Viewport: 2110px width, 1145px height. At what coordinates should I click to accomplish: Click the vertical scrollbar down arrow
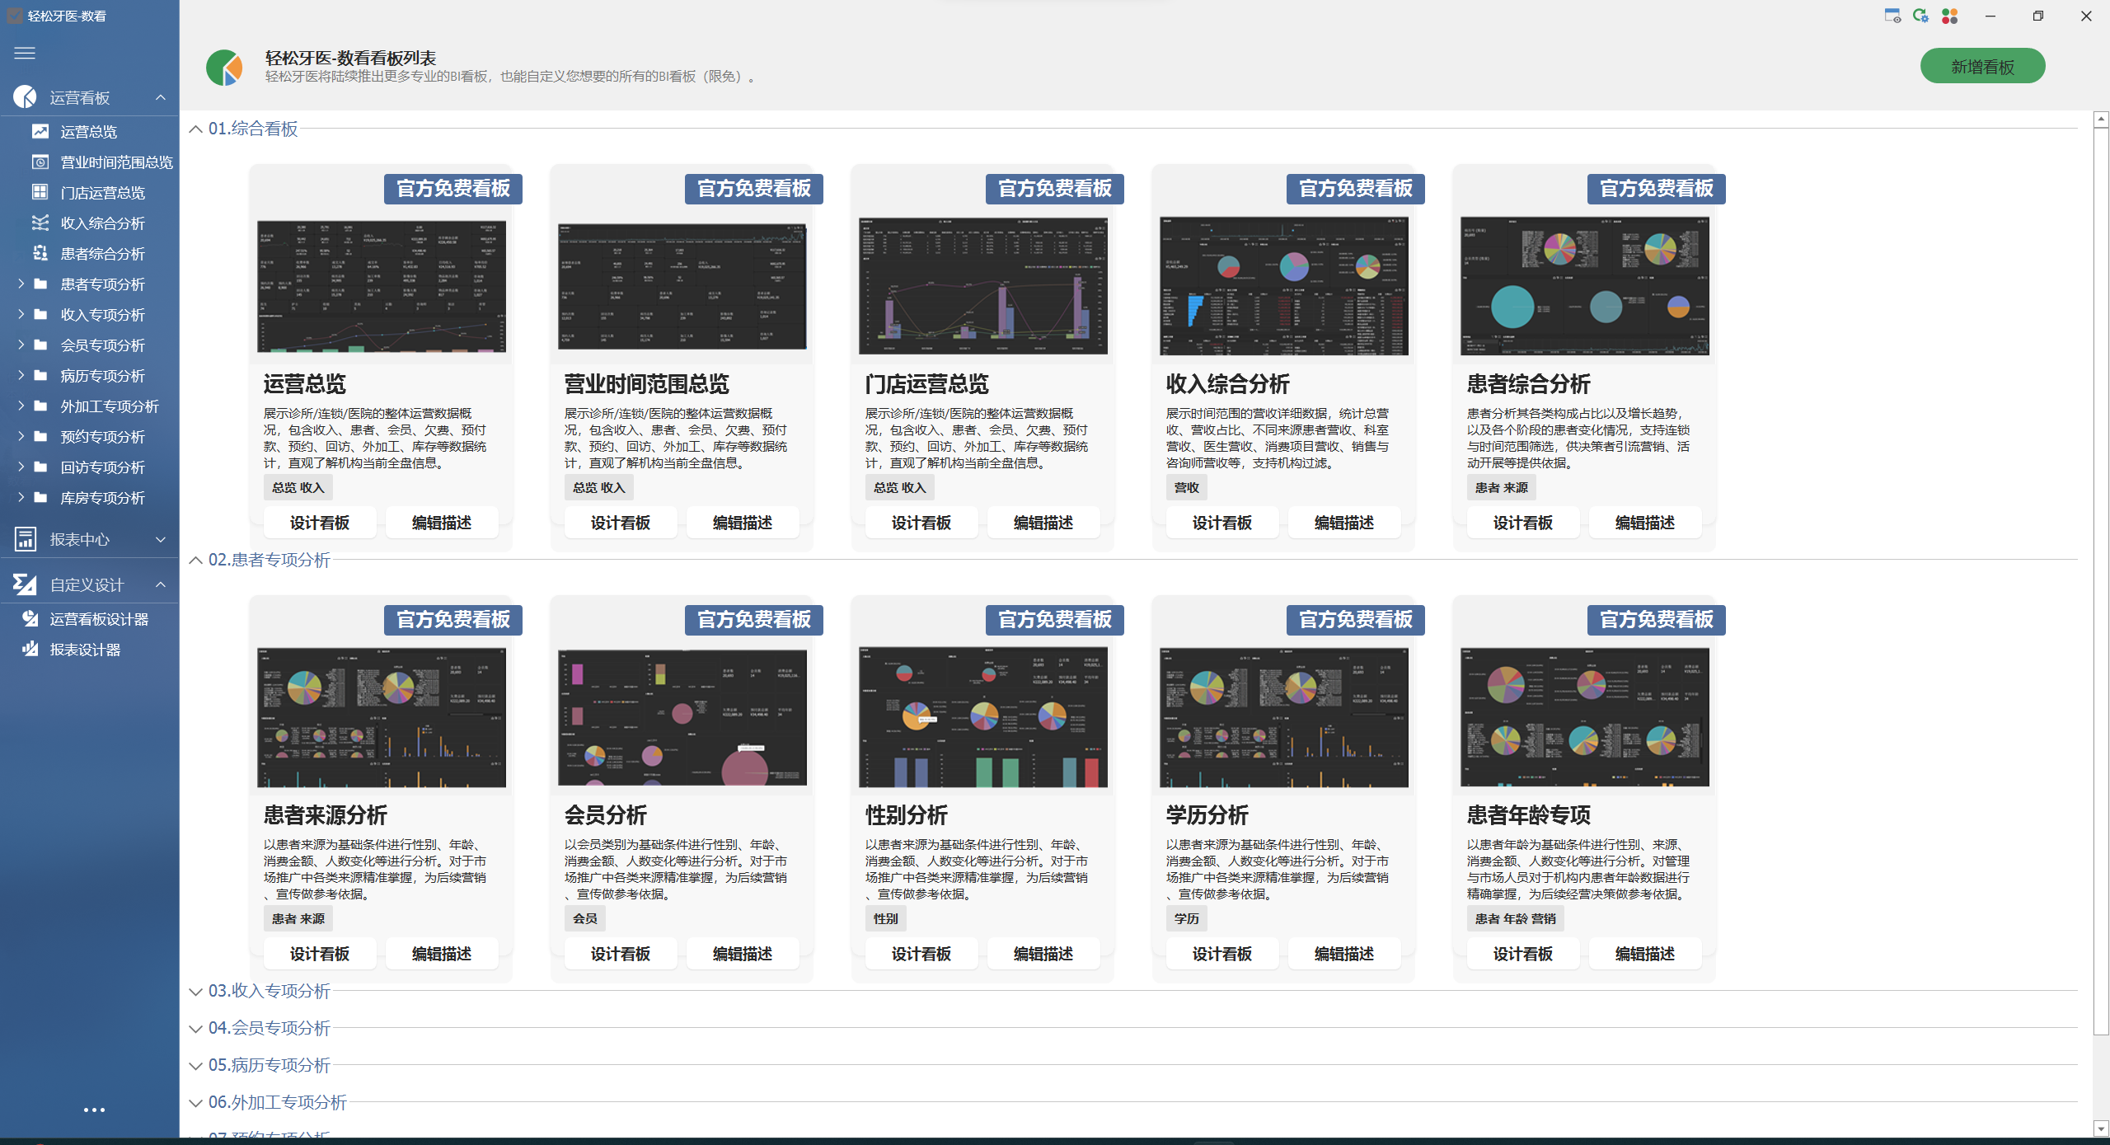click(2101, 1128)
